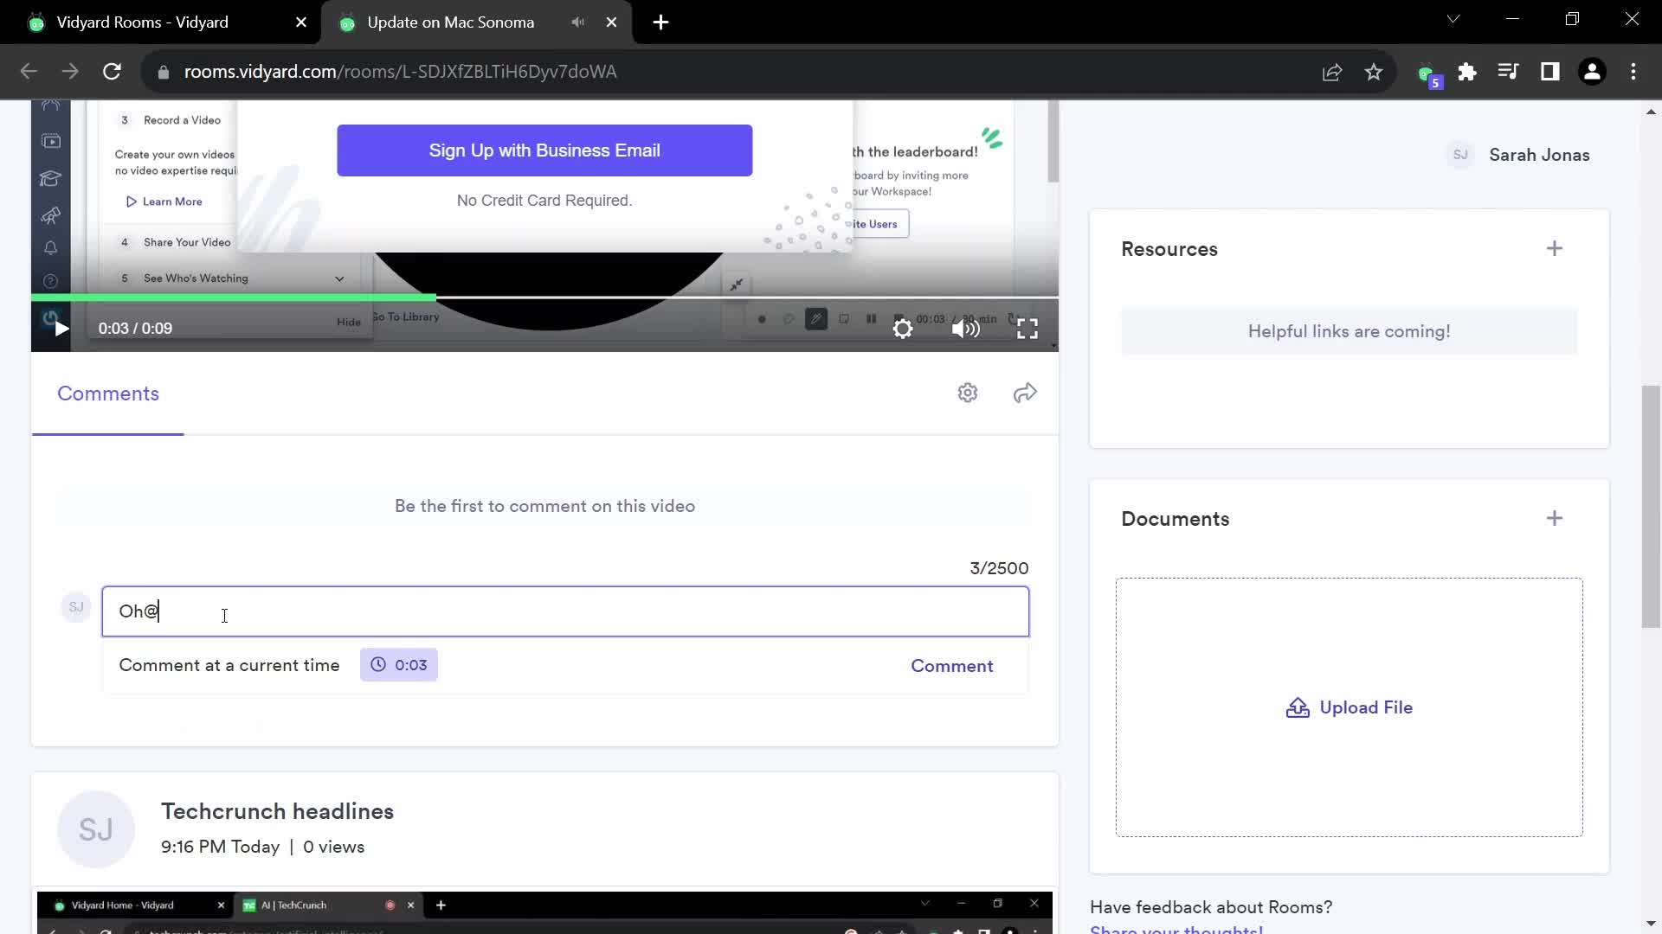This screenshot has width=1662, height=934.
Task: Click the fullscreen icon on video player
Action: [1027, 329]
